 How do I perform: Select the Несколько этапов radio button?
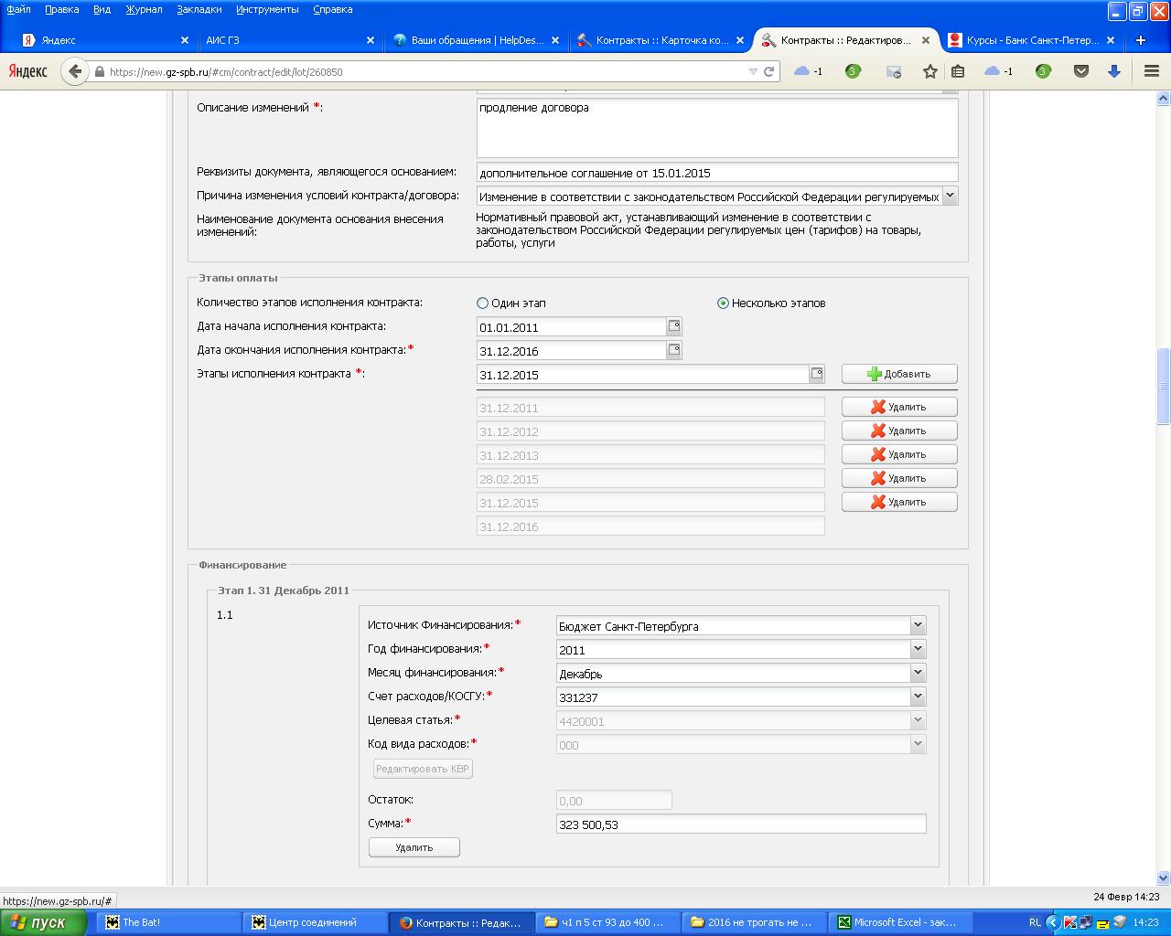pos(723,303)
